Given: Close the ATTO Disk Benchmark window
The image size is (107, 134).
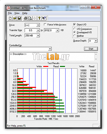Looking at the screenshot, I should click(96, 7).
